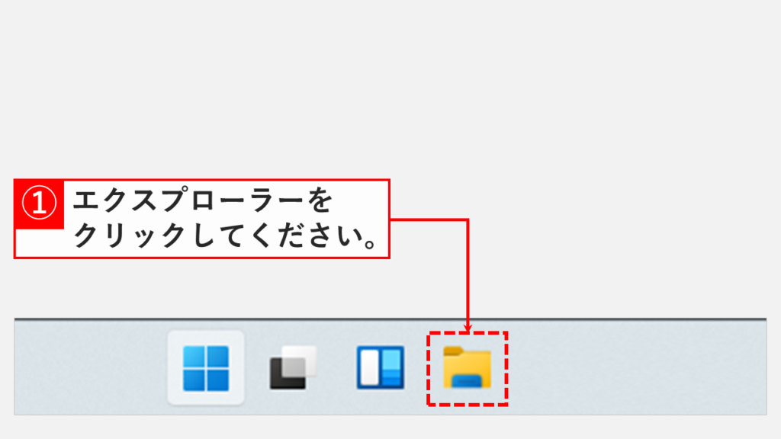Click the red circled number ① badge
Viewport: 781px width, 439px height.
pyautogui.click(x=39, y=203)
